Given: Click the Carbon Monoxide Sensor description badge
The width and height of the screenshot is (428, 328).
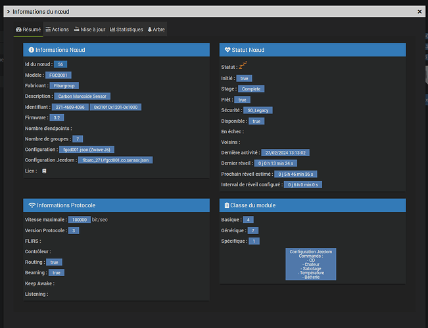Looking at the screenshot, I should click(82, 96).
